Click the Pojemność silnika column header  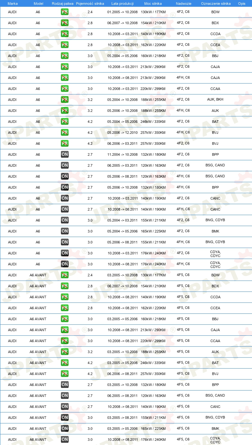90,4
